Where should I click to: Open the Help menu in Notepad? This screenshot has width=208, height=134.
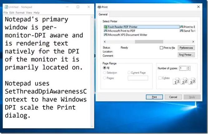coord(37,12)
